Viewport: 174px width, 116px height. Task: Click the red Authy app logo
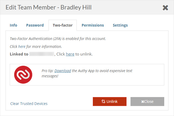(23, 75)
